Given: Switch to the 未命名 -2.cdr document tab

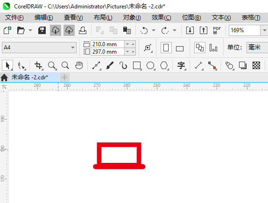Looking at the screenshot, I should [35, 77].
